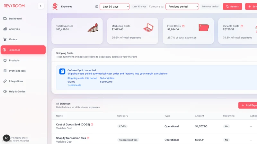Image resolution: width=257 pixels, height=144 pixels.
Task: Click the Help & Guides question icon
Action: tap(5, 92)
